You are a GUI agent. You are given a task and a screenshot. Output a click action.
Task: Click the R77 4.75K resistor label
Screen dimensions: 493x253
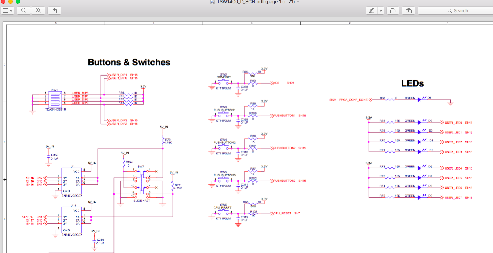pos(178,186)
